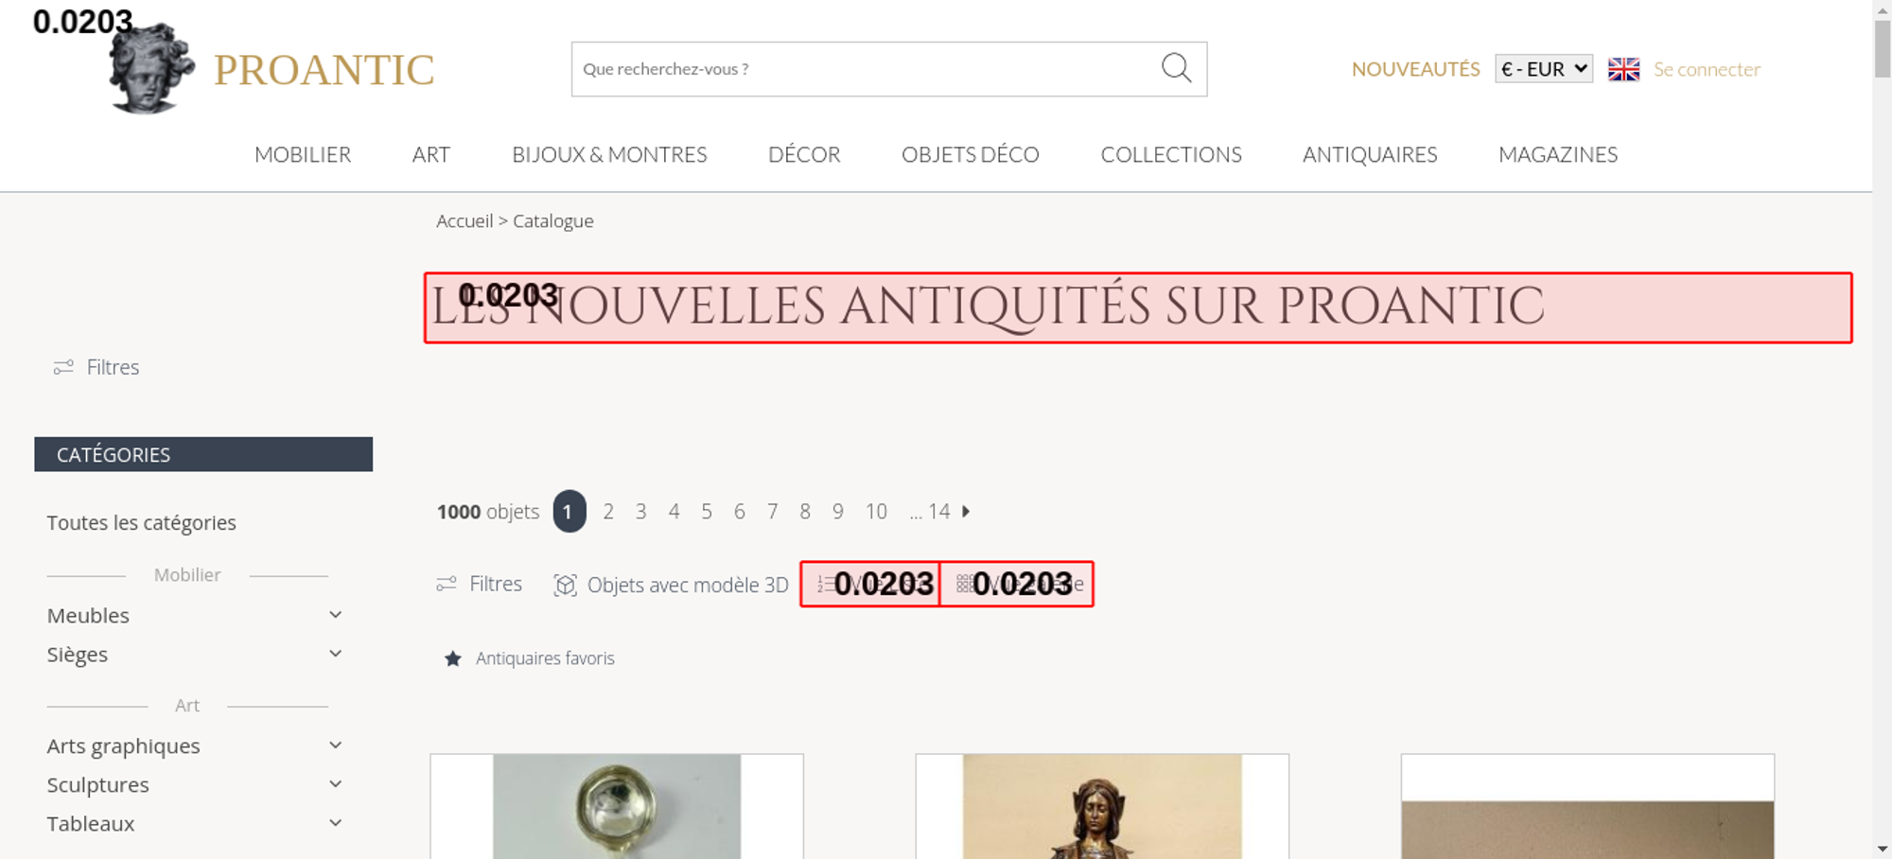Image resolution: width=1892 pixels, height=859 pixels.
Task: Open the BIJOUX & MONTRES menu
Action: [x=609, y=154]
